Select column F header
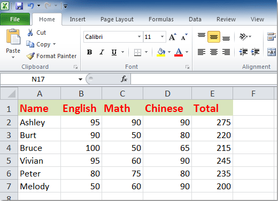 click(x=253, y=93)
